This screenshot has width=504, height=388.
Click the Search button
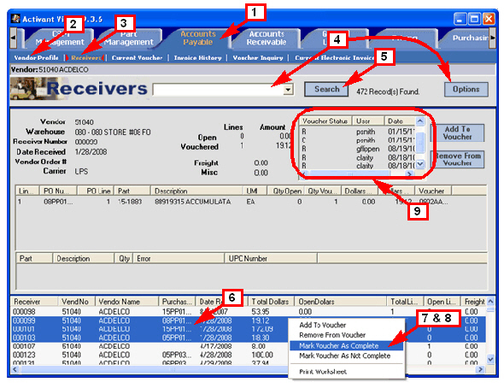click(x=326, y=89)
